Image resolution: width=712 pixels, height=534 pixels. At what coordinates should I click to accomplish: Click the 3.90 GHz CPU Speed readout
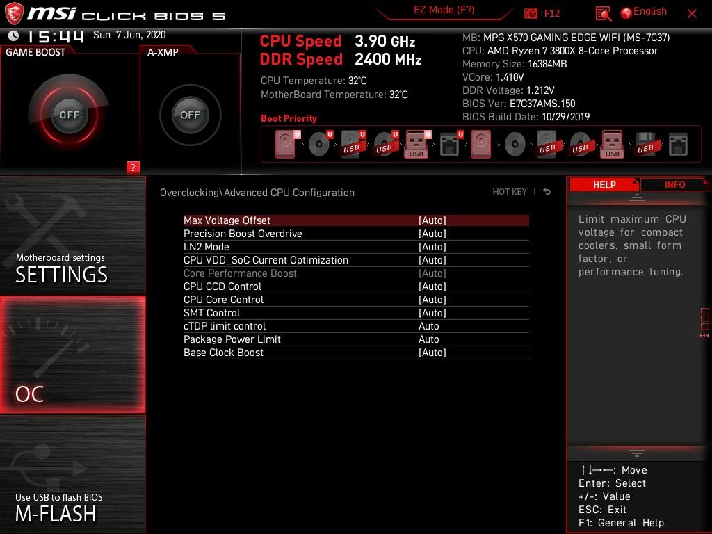point(385,41)
